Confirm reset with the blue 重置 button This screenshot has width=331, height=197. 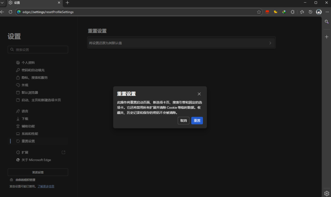click(x=197, y=121)
